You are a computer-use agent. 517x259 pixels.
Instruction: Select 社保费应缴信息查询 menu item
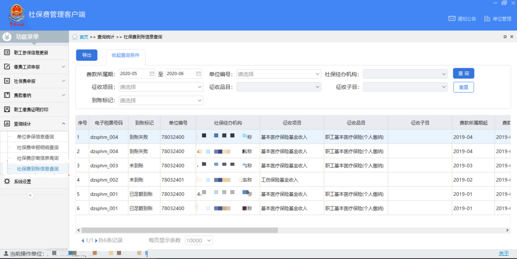(38, 158)
